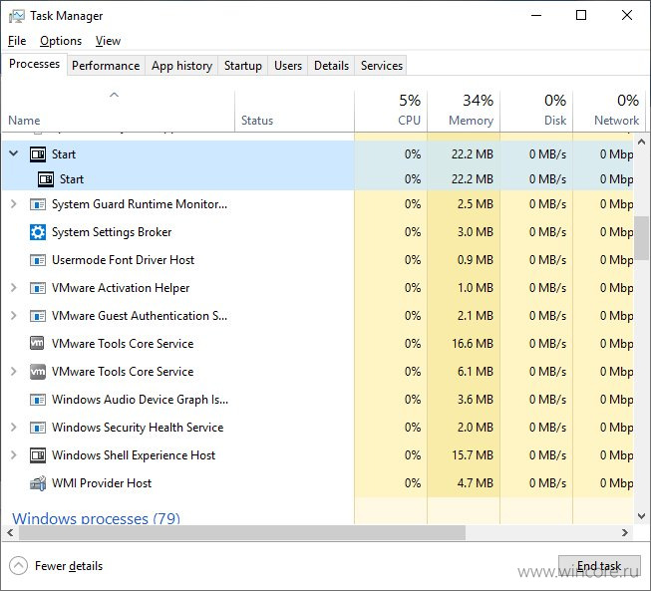Select the Windows Shell Experience Host name
651x591 pixels.
pyautogui.click(x=134, y=455)
